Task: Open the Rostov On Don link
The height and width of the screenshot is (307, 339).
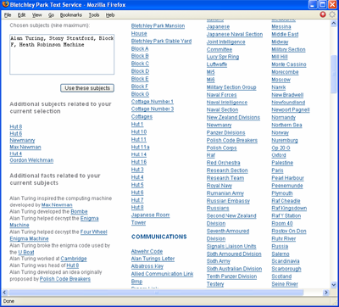Action: 289,231
